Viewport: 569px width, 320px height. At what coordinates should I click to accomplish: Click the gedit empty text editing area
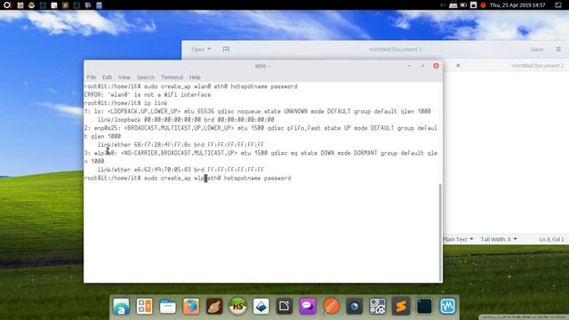tap(506, 152)
